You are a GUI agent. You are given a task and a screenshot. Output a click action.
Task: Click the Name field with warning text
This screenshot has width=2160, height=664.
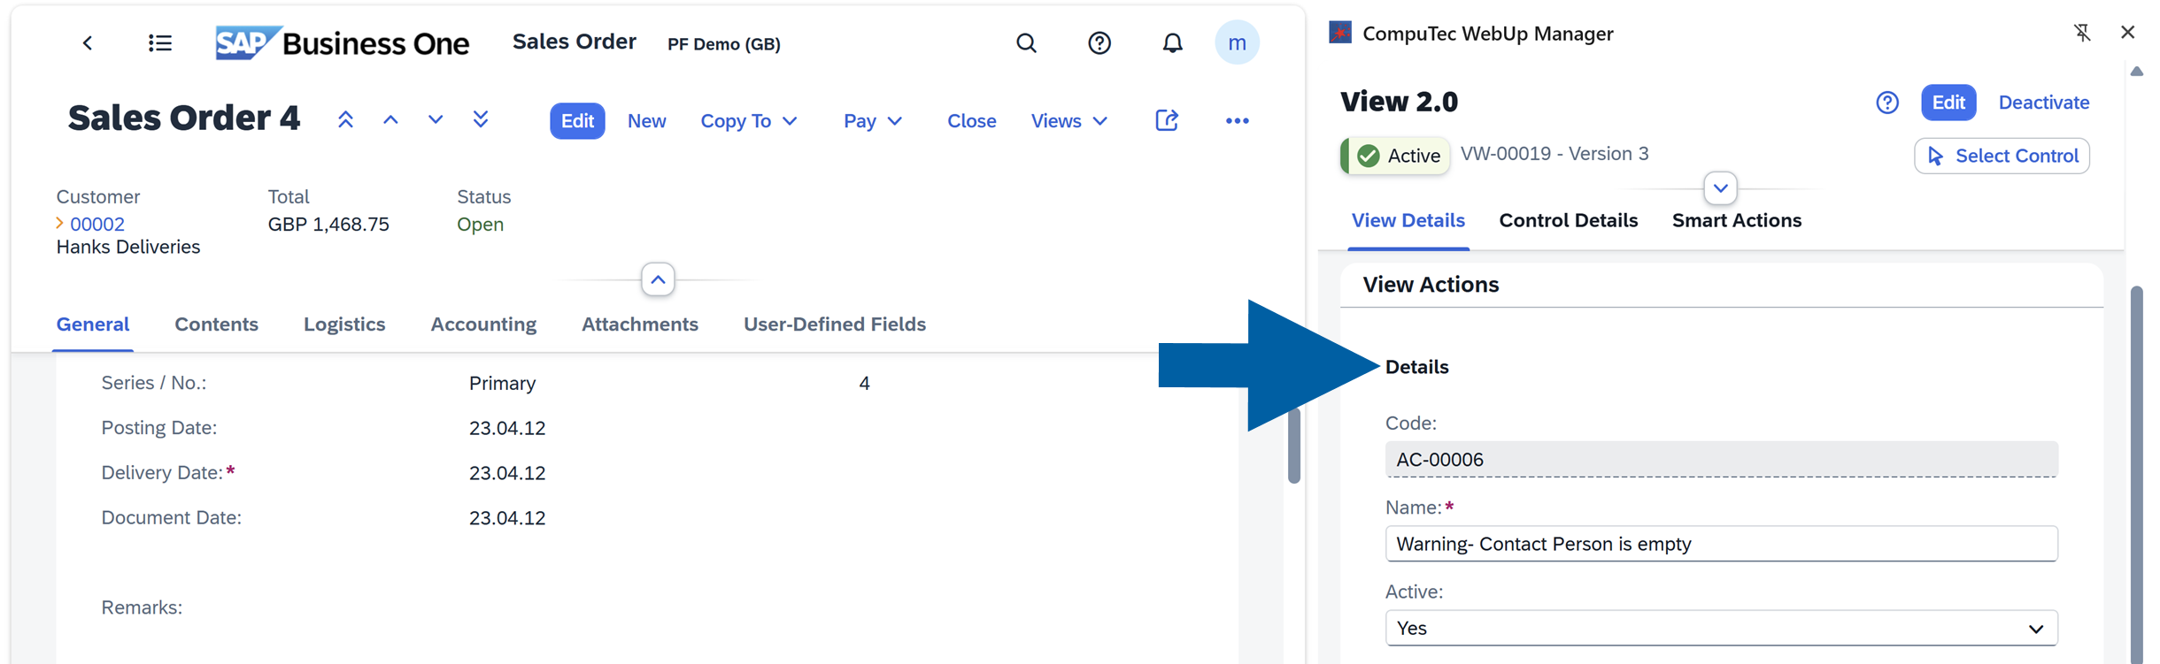pyautogui.click(x=1721, y=544)
